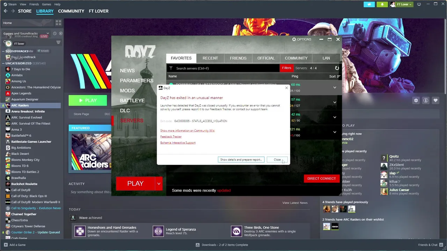Switch to FAVORITES tab in DayZ launcher

point(181,58)
